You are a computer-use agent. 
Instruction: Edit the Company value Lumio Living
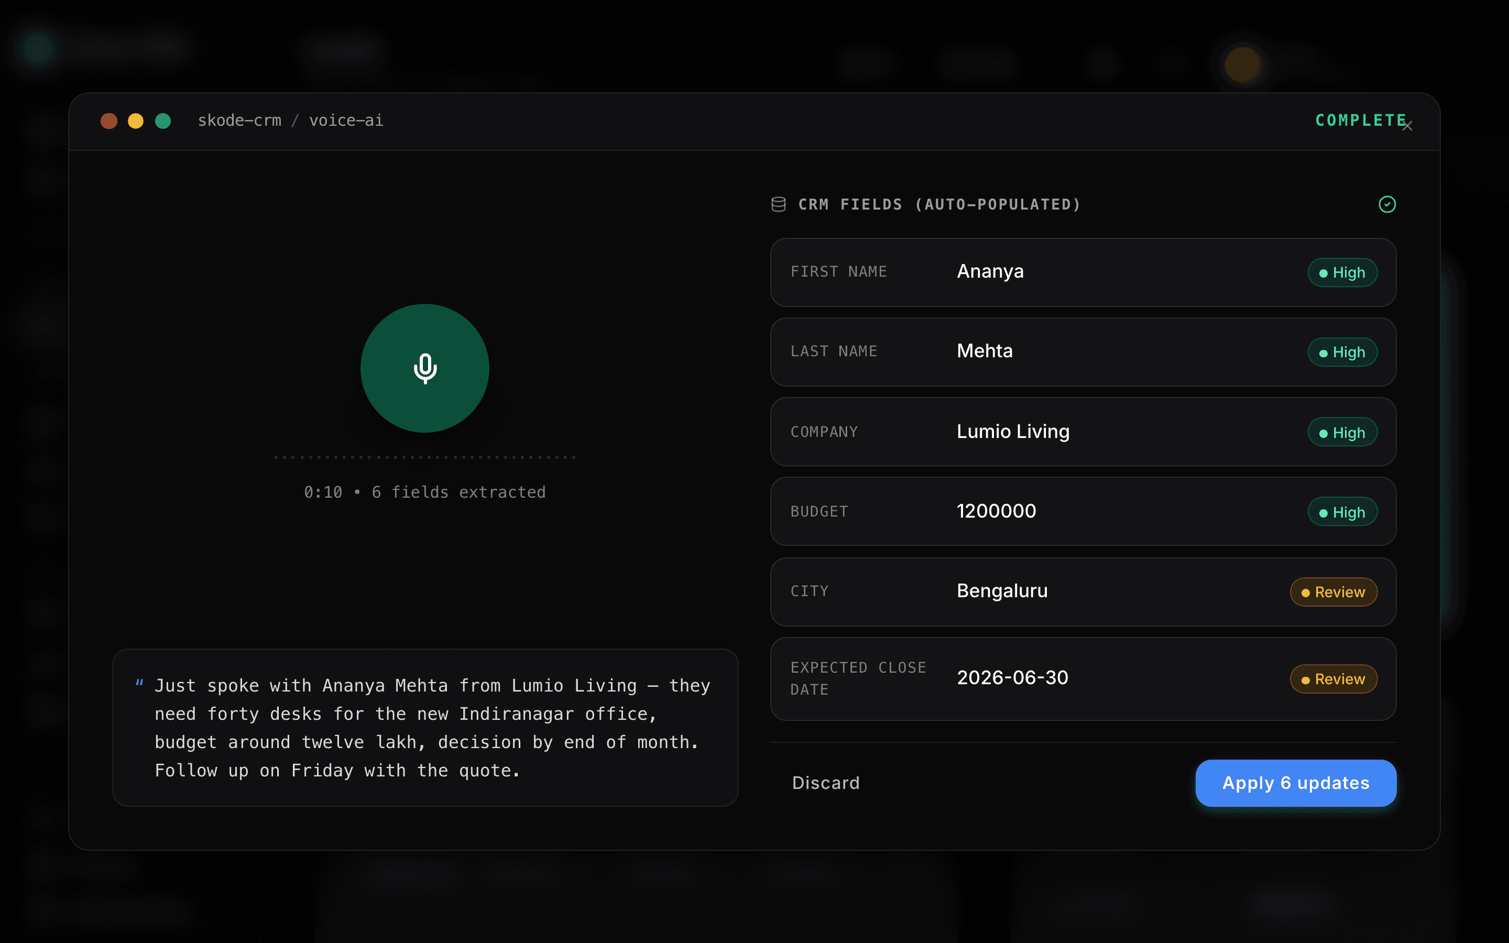coord(1013,432)
